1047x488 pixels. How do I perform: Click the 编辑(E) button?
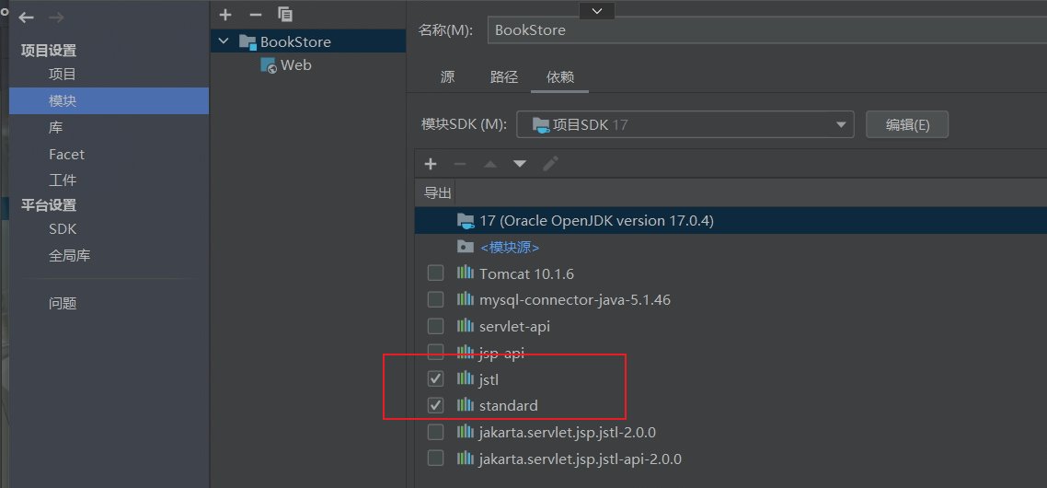[x=906, y=124]
